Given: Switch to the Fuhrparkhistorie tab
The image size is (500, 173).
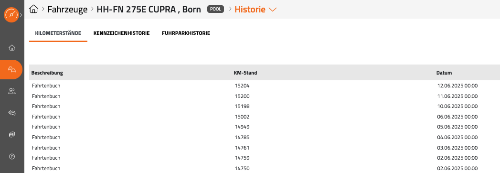Looking at the screenshot, I should (186, 33).
